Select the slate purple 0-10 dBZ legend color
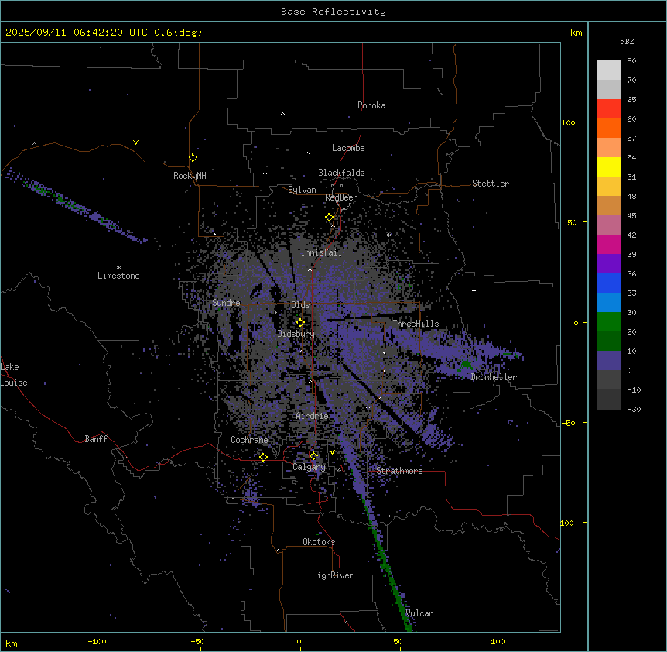Screen dimensions: 667x652 pyautogui.click(x=608, y=361)
